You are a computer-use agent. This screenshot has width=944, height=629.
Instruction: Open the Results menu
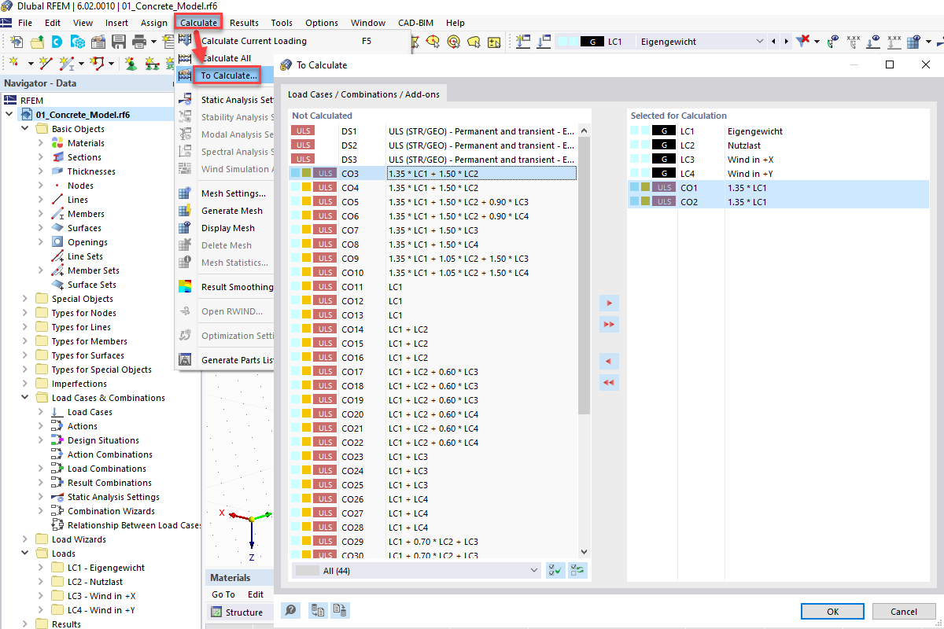click(244, 23)
